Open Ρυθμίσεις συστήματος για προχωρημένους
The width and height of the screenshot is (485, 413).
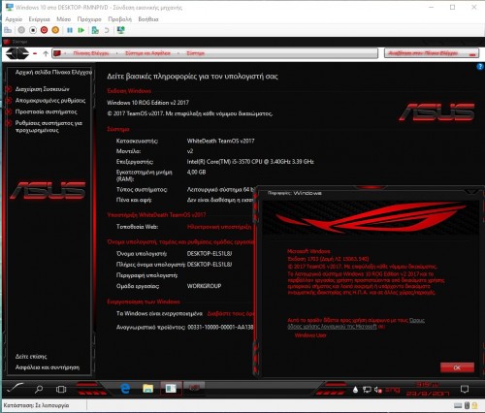pyautogui.click(x=48, y=127)
